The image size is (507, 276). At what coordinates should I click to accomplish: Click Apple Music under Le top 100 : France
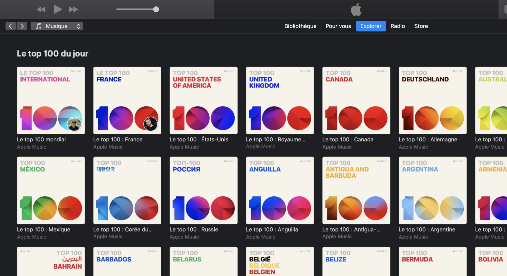(108, 147)
